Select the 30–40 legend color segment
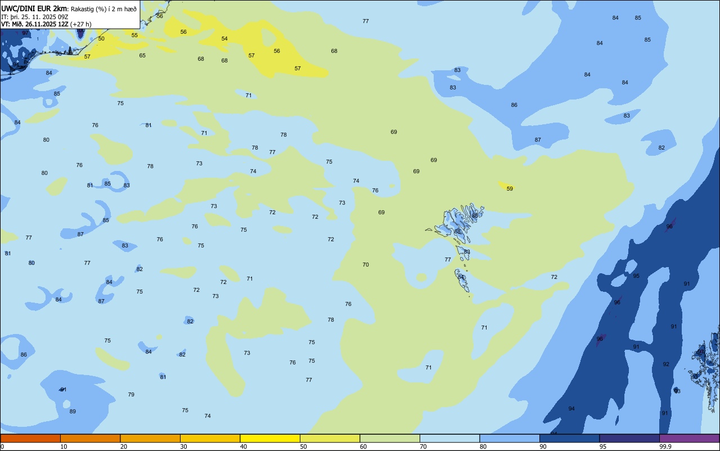 point(210,438)
